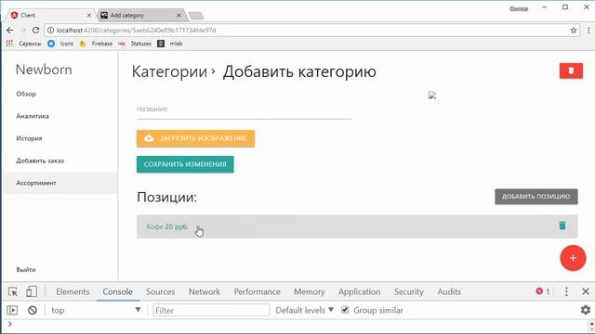Image resolution: width=595 pixels, height=334 pixels.
Task: Open Добавить заказ in the sidebar
Action: 40,161
